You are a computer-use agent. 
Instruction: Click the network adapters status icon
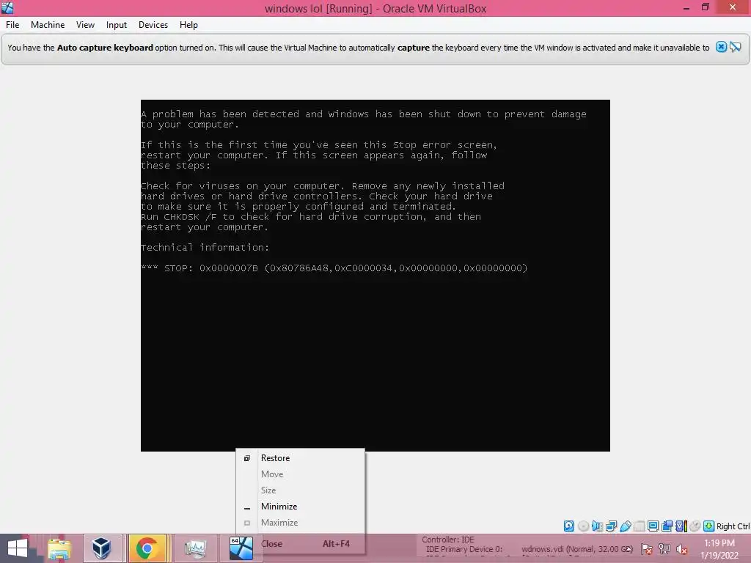(x=611, y=526)
